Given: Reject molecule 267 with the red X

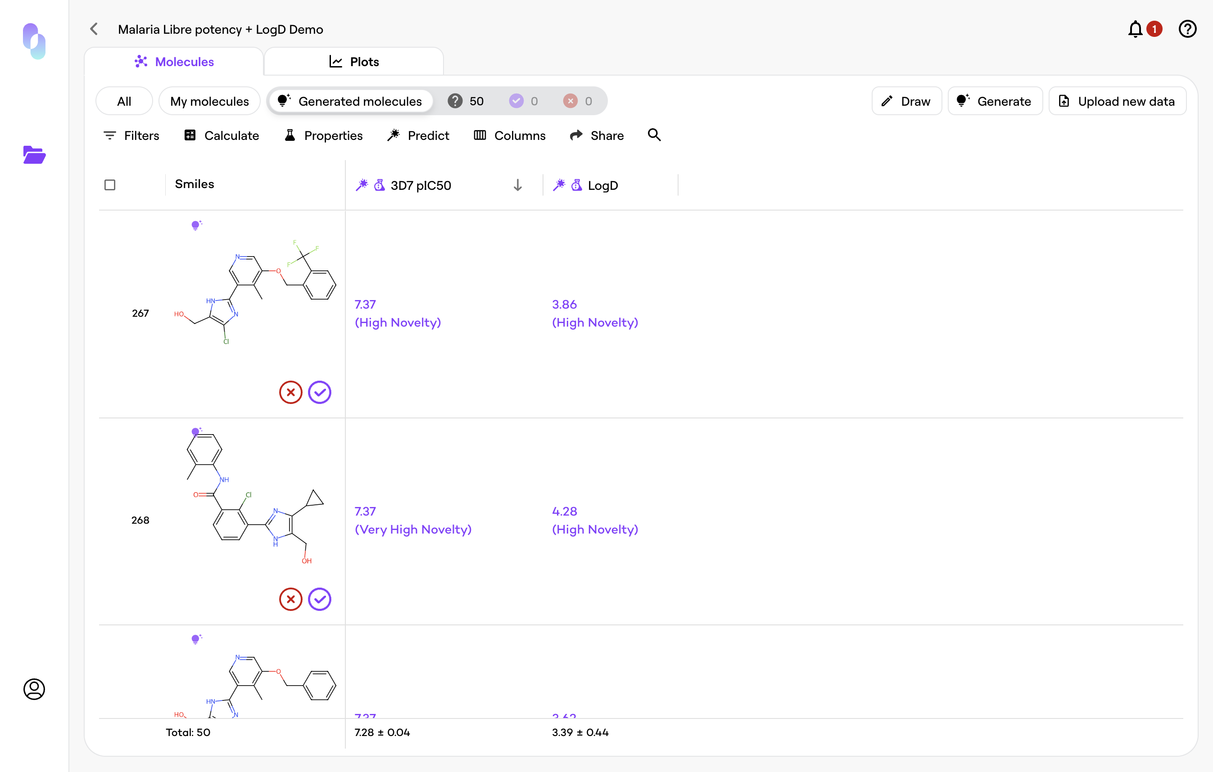Looking at the screenshot, I should (291, 392).
